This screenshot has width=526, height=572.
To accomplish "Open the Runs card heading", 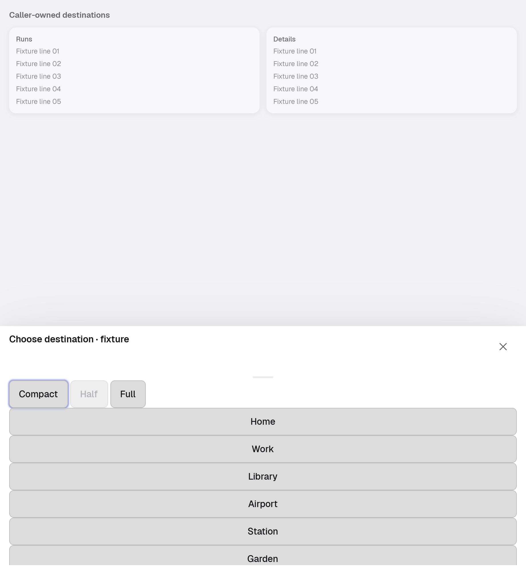I will pyautogui.click(x=24, y=39).
